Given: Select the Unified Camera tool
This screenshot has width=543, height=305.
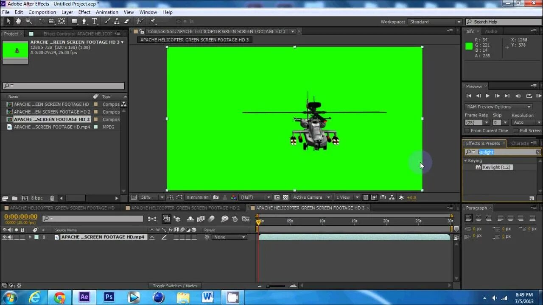Looking at the screenshot, I should (51, 21).
